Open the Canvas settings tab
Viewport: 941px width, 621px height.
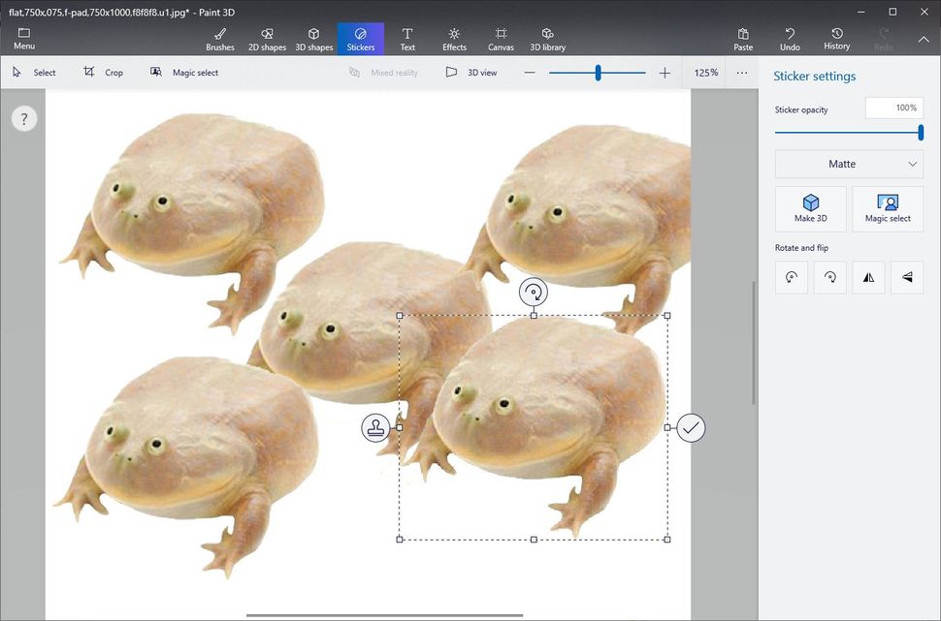(x=501, y=39)
